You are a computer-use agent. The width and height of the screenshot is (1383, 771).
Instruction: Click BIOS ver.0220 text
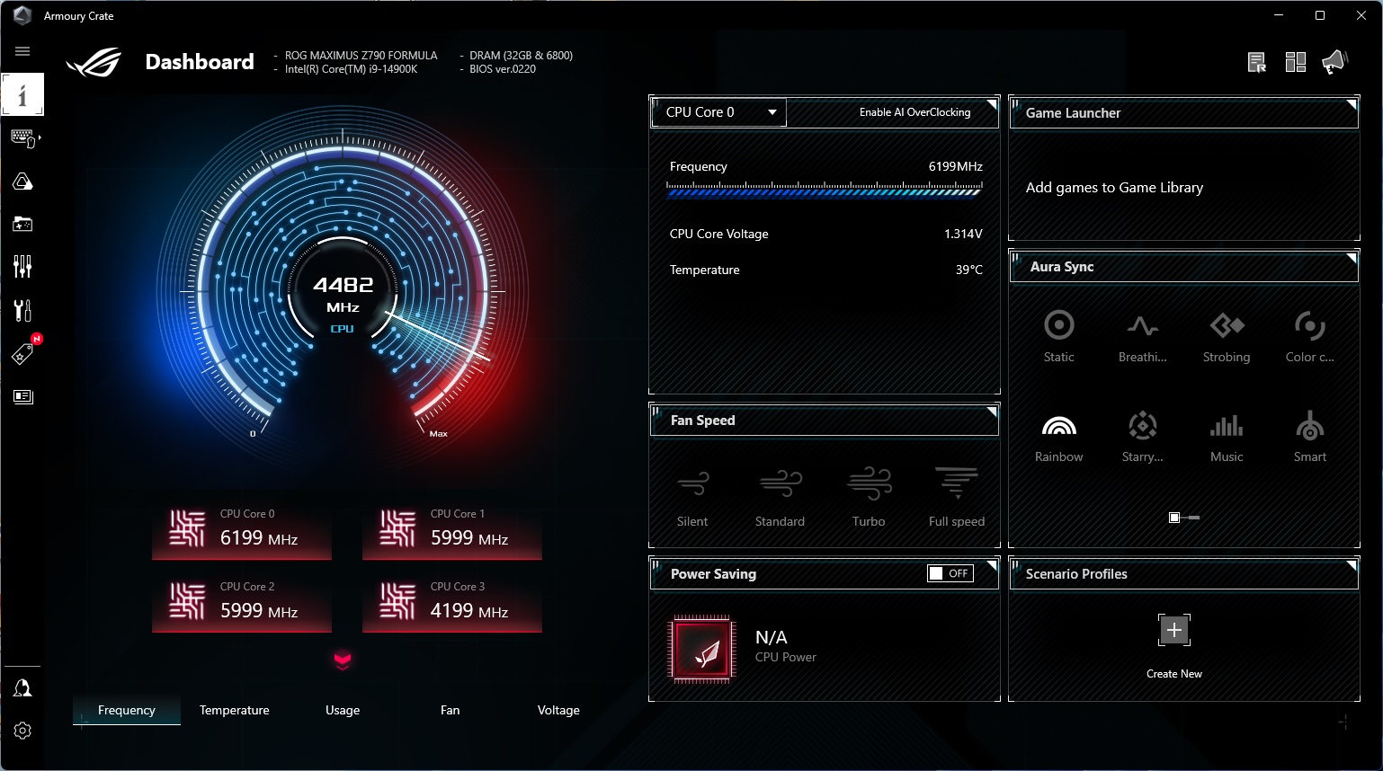503,69
